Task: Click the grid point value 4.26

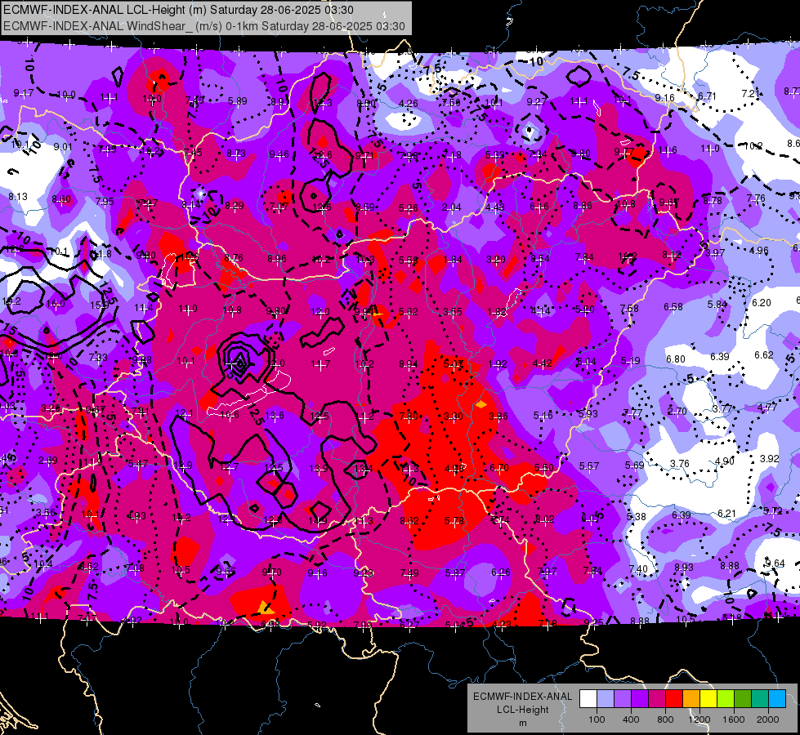Action: pyautogui.click(x=408, y=104)
